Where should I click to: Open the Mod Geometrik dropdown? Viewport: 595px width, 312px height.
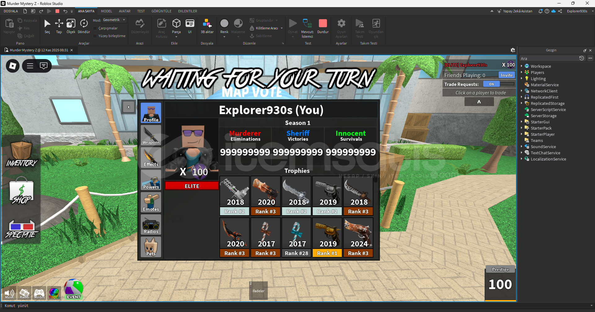pyautogui.click(x=114, y=20)
